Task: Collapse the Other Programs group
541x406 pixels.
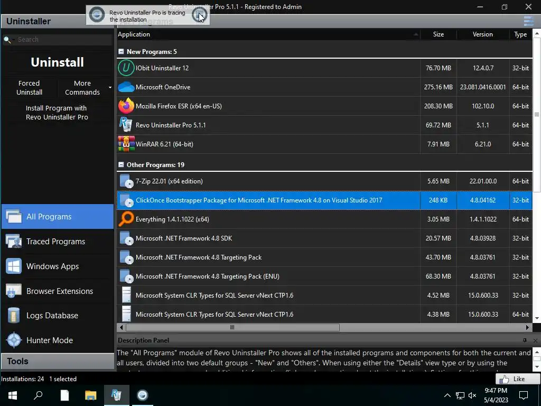Action: click(121, 165)
